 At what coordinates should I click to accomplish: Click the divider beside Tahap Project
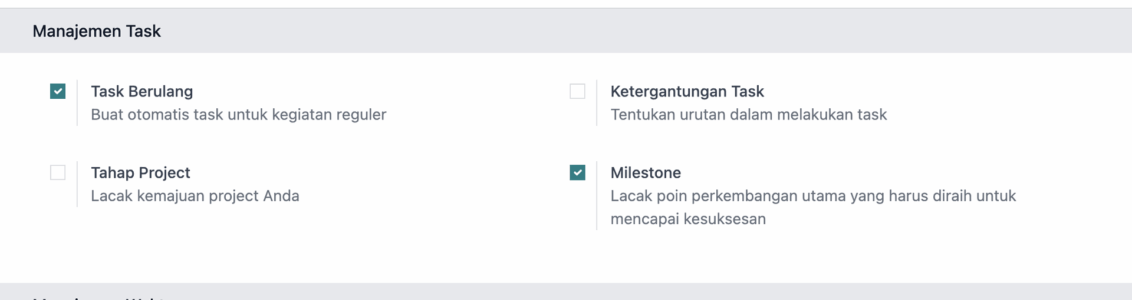pyautogui.click(x=77, y=184)
